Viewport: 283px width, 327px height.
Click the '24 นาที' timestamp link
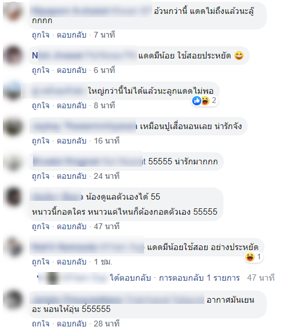106,176
